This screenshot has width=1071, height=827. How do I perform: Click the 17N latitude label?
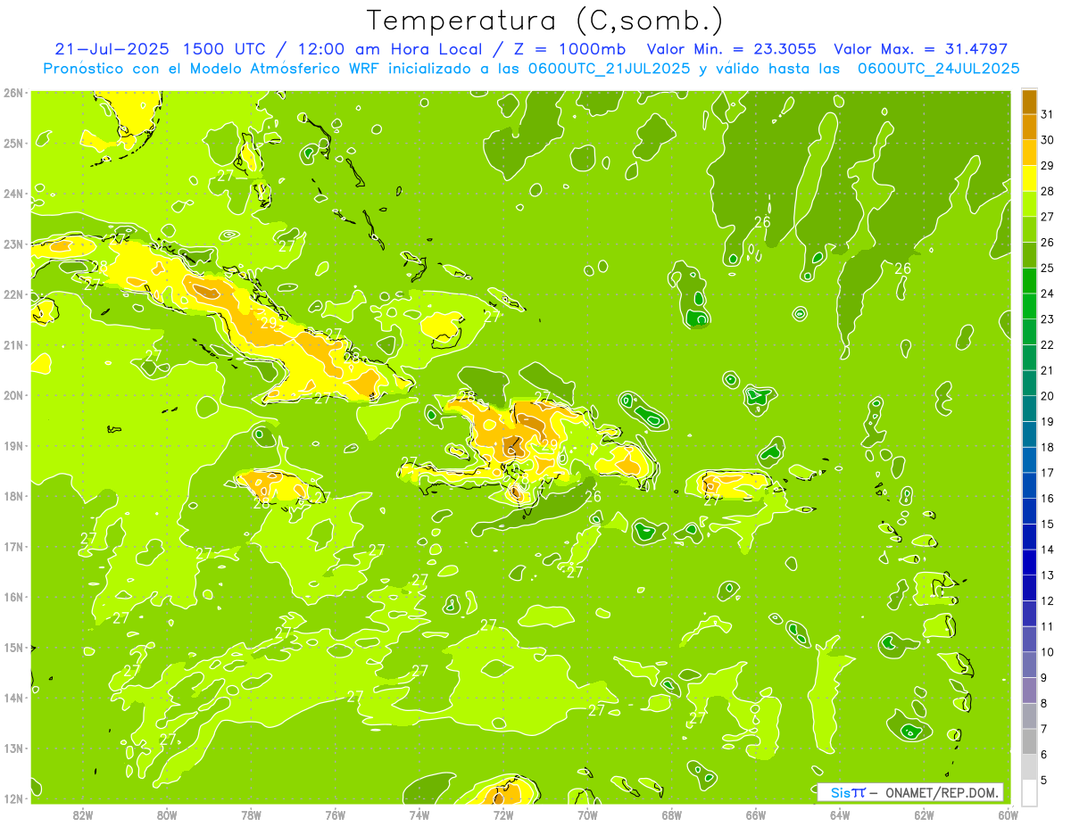point(12,546)
